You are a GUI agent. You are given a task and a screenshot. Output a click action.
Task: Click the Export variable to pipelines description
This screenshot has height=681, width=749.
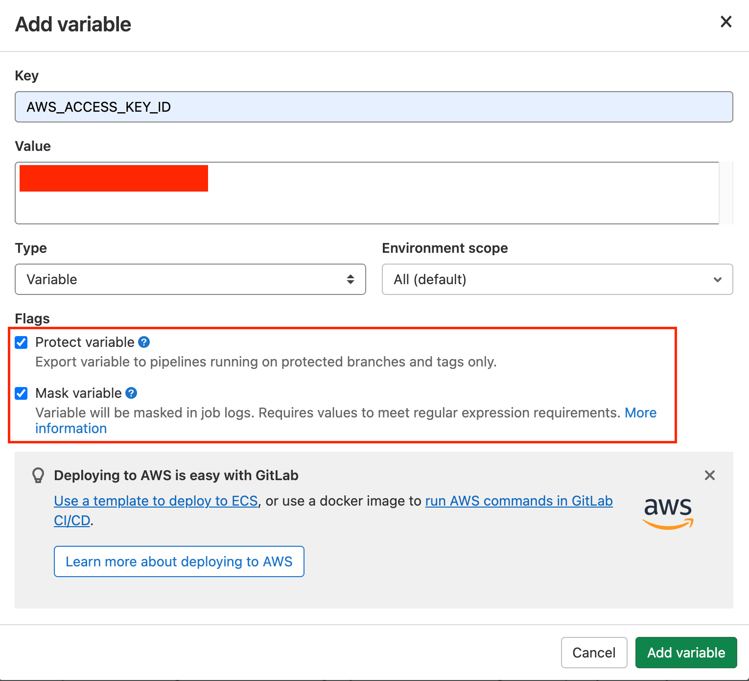tap(266, 362)
